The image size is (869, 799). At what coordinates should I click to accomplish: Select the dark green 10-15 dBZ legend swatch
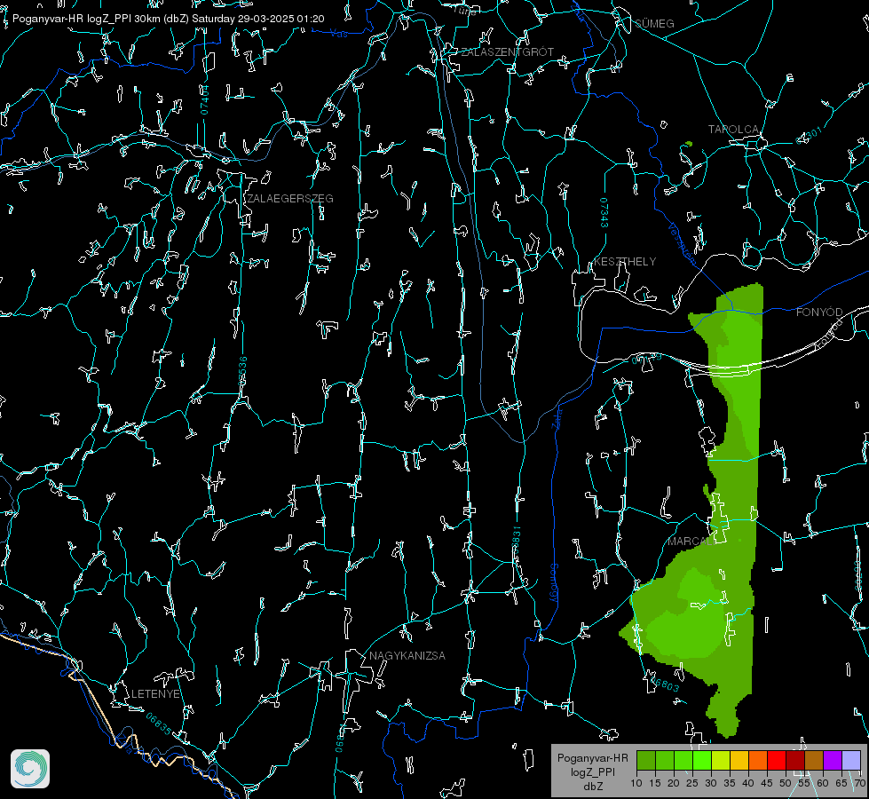coord(646,760)
